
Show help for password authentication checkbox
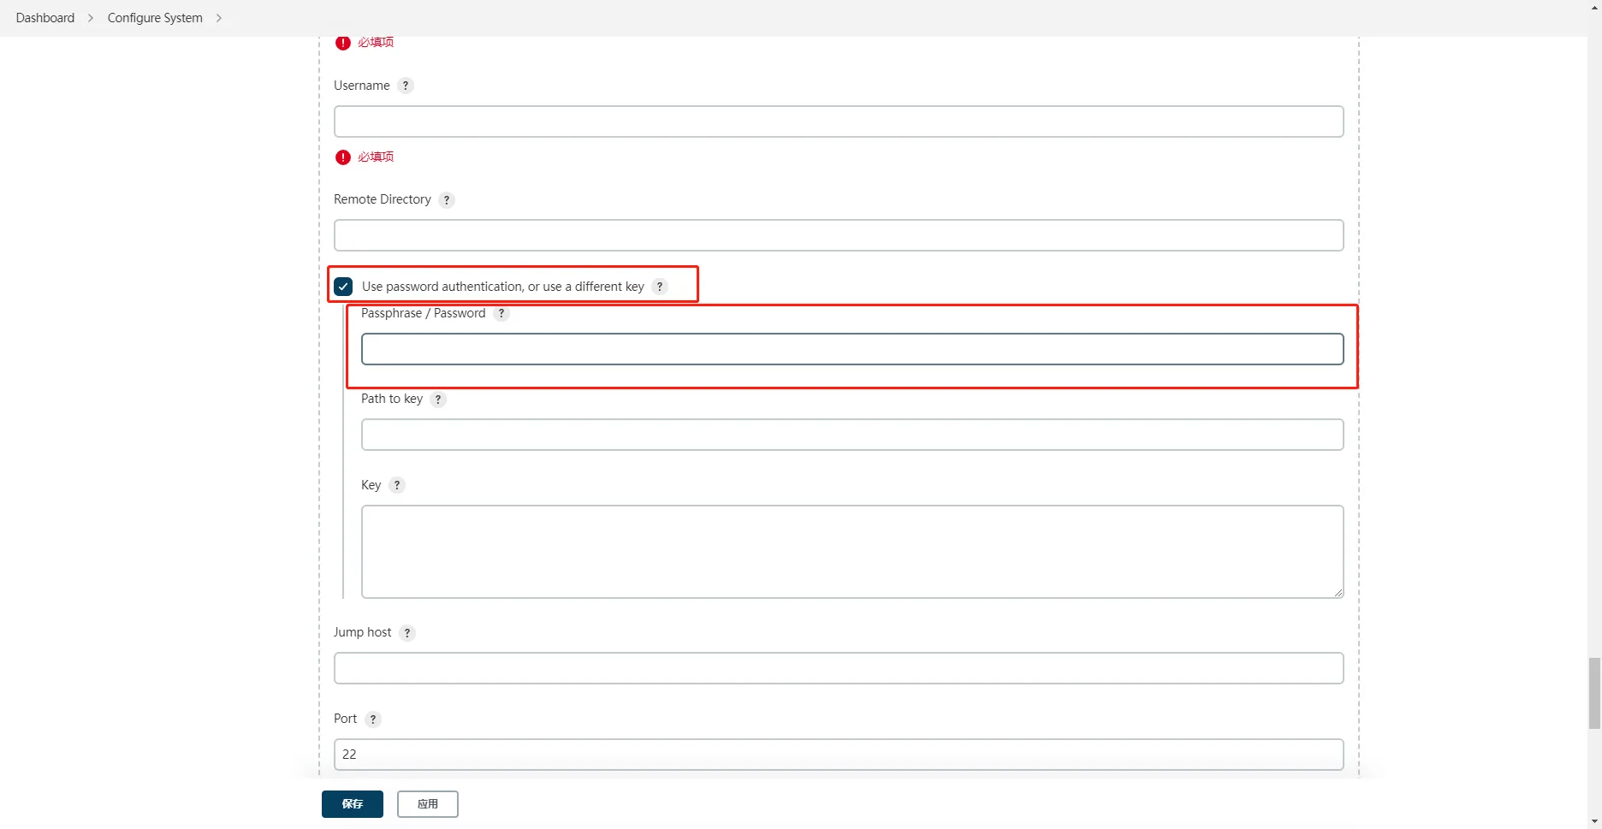point(659,287)
